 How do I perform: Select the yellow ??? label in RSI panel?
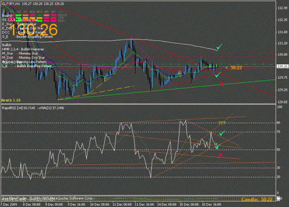pyautogui.click(x=222, y=123)
